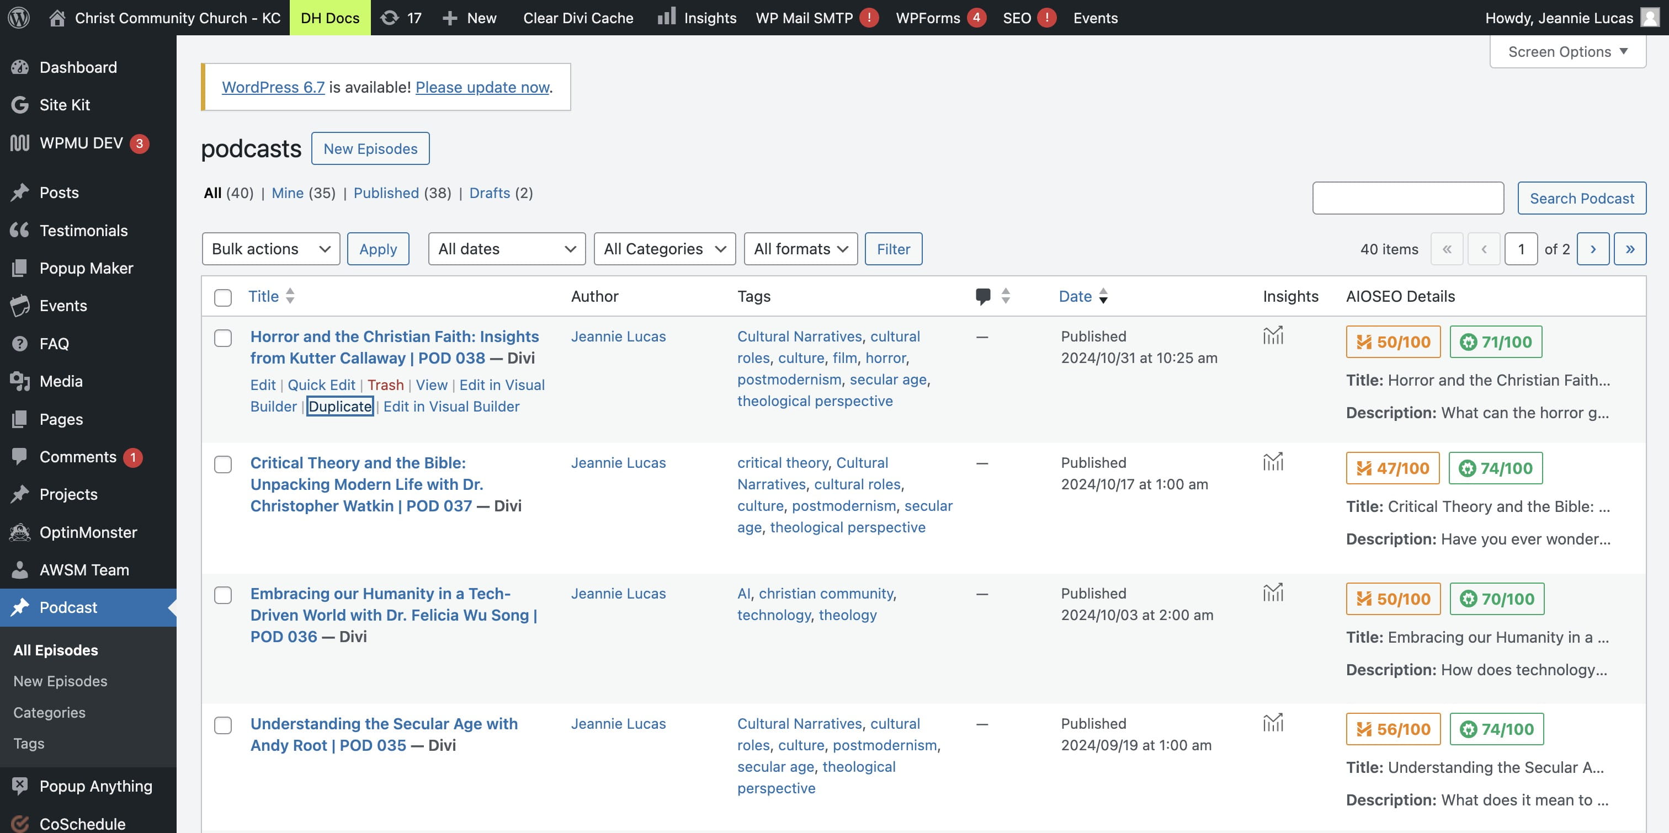Trash the POD 038 episode
Viewport: 1669px width, 833px height.
click(385, 385)
